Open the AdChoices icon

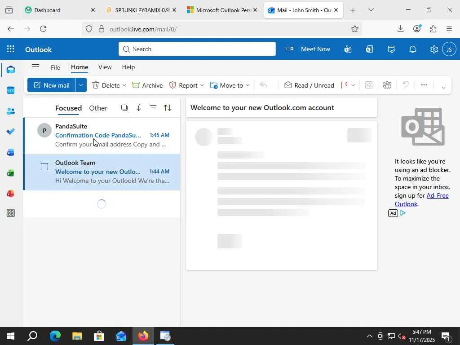pyautogui.click(x=403, y=213)
